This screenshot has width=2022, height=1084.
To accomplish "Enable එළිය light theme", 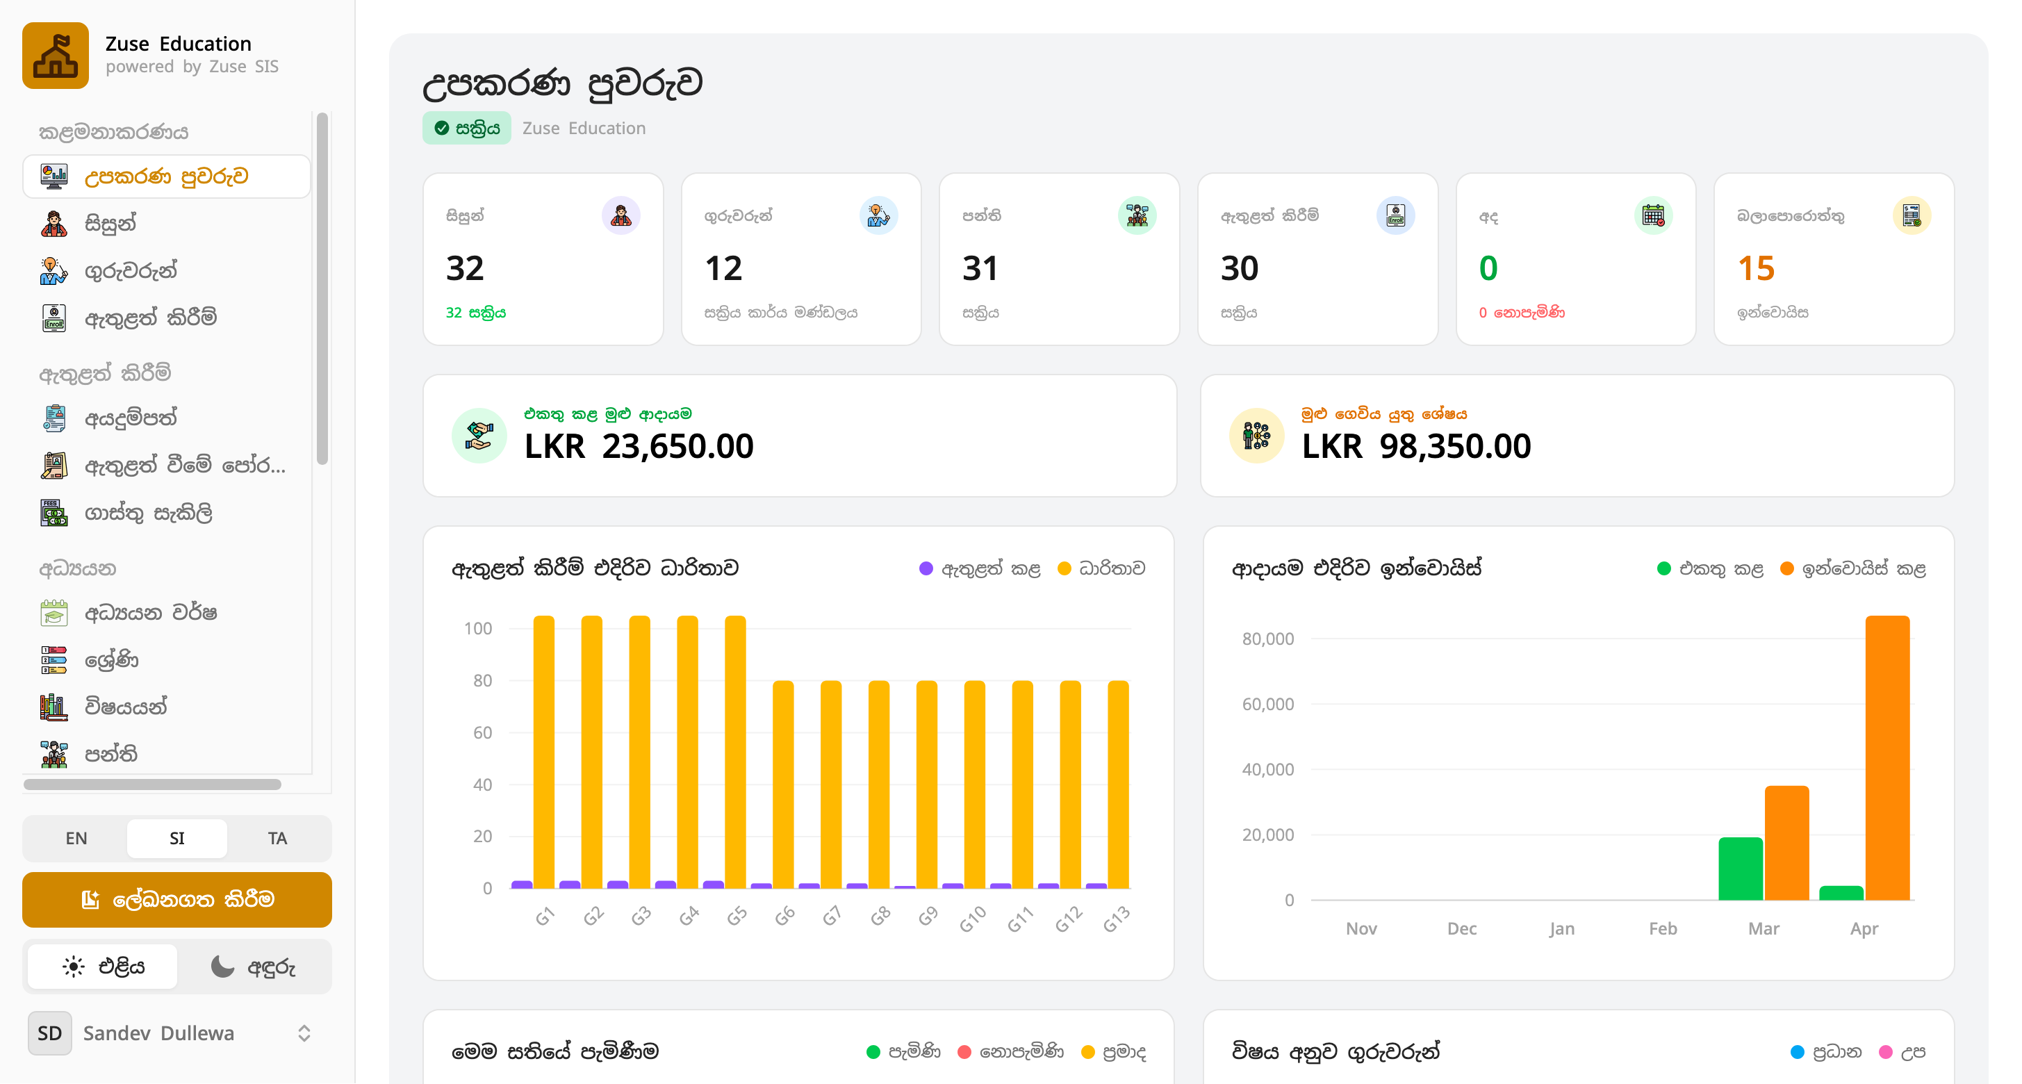I will 102,967.
